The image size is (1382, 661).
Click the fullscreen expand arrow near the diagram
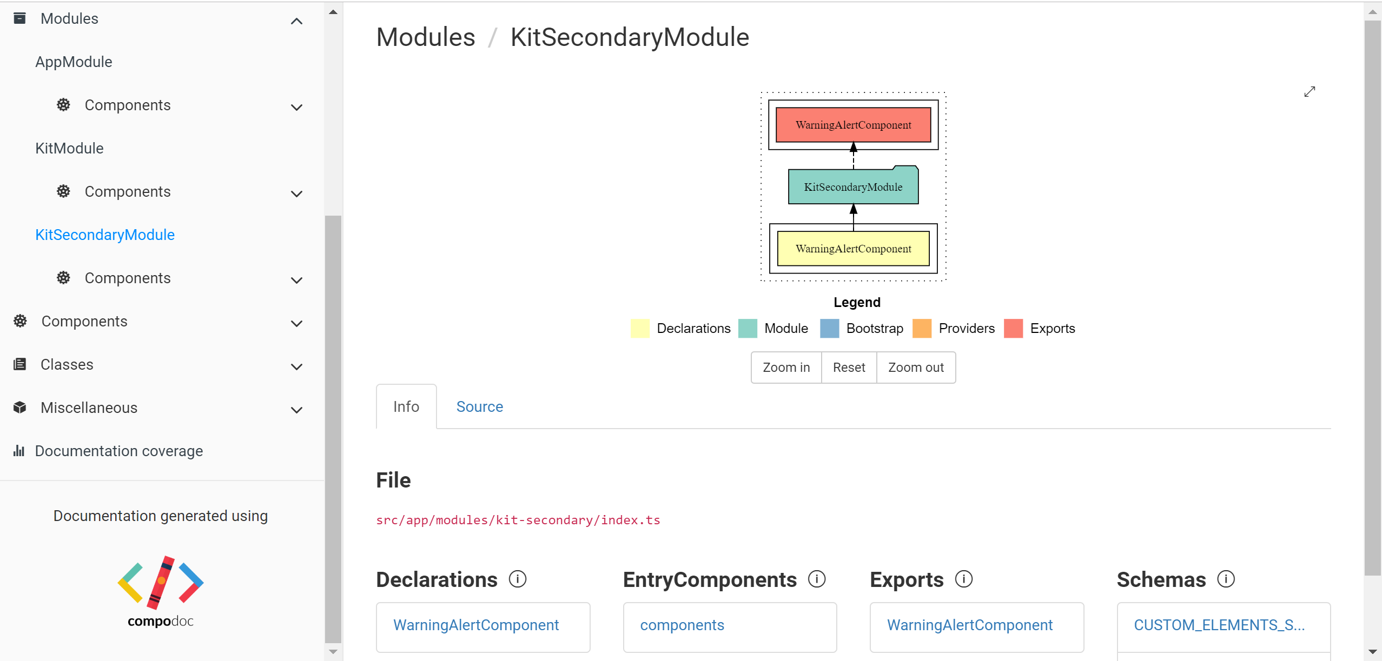[1310, 91]
